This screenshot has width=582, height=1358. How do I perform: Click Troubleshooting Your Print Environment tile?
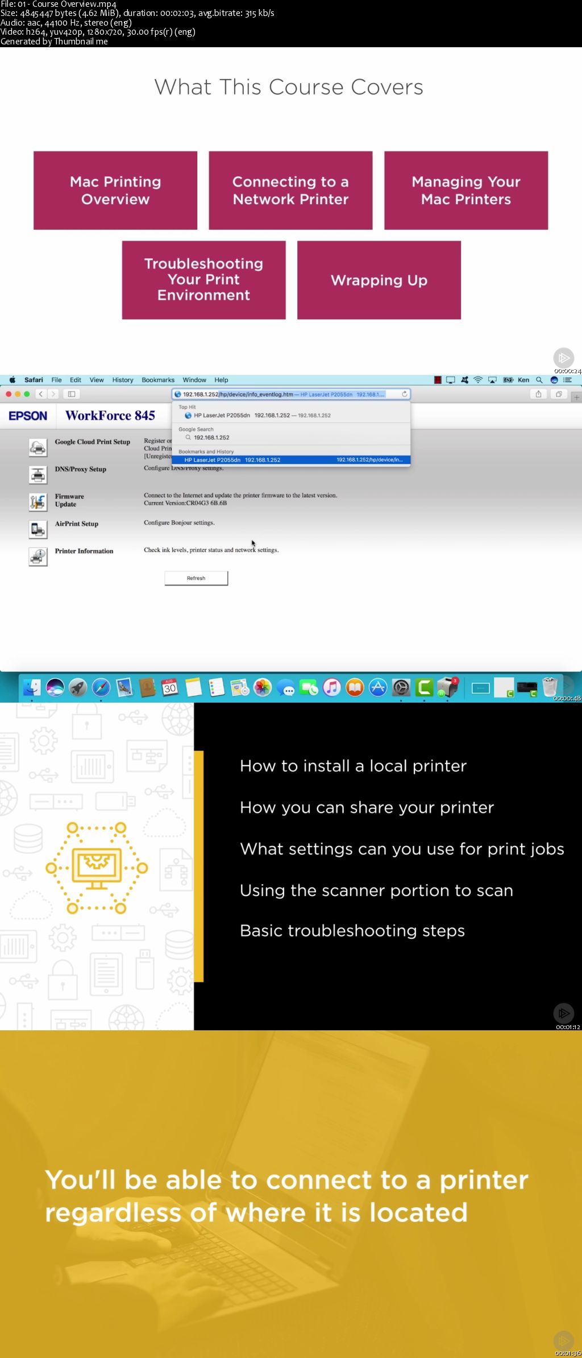point(203,279)
